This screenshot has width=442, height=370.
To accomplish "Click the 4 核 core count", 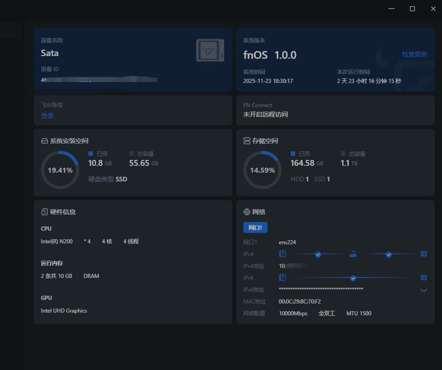I will [x=107, y=241].
